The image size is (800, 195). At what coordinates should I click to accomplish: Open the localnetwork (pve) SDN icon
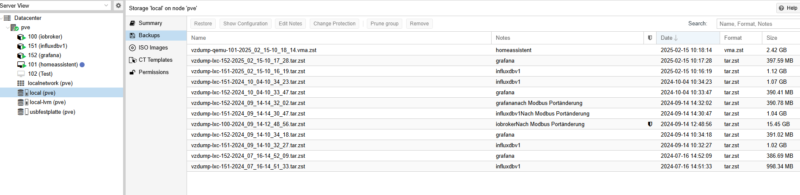[21, 83]
